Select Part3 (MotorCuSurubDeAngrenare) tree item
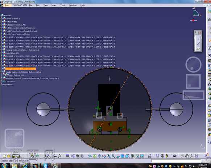The image size is (211, 168). 20,28
